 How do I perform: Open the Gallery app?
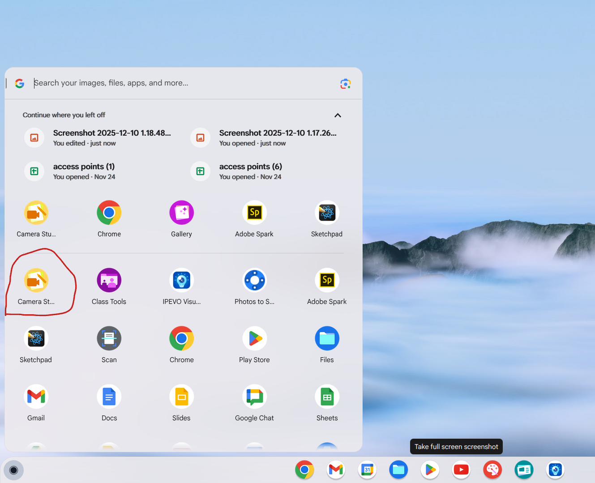click(181, 213)
